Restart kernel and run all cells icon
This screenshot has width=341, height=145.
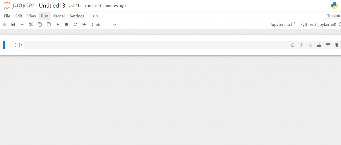[x=84, y=25]
